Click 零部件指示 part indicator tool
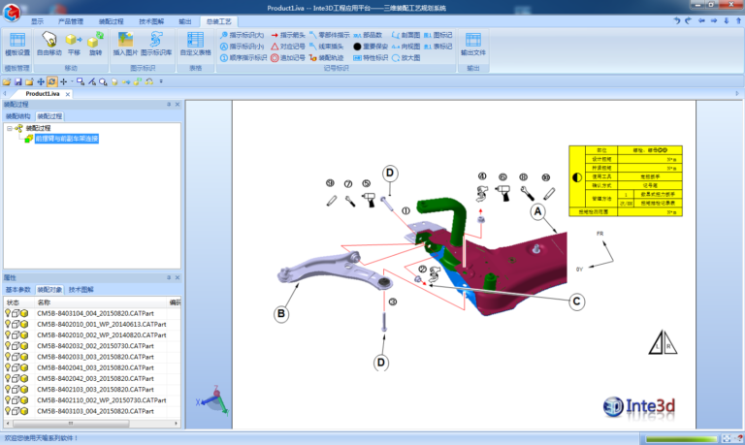The width and height of the screenshot is (745, 445). point(329,35)
